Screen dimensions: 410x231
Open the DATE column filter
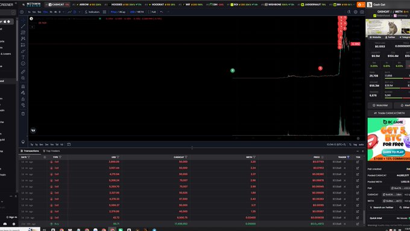point(29,157)
